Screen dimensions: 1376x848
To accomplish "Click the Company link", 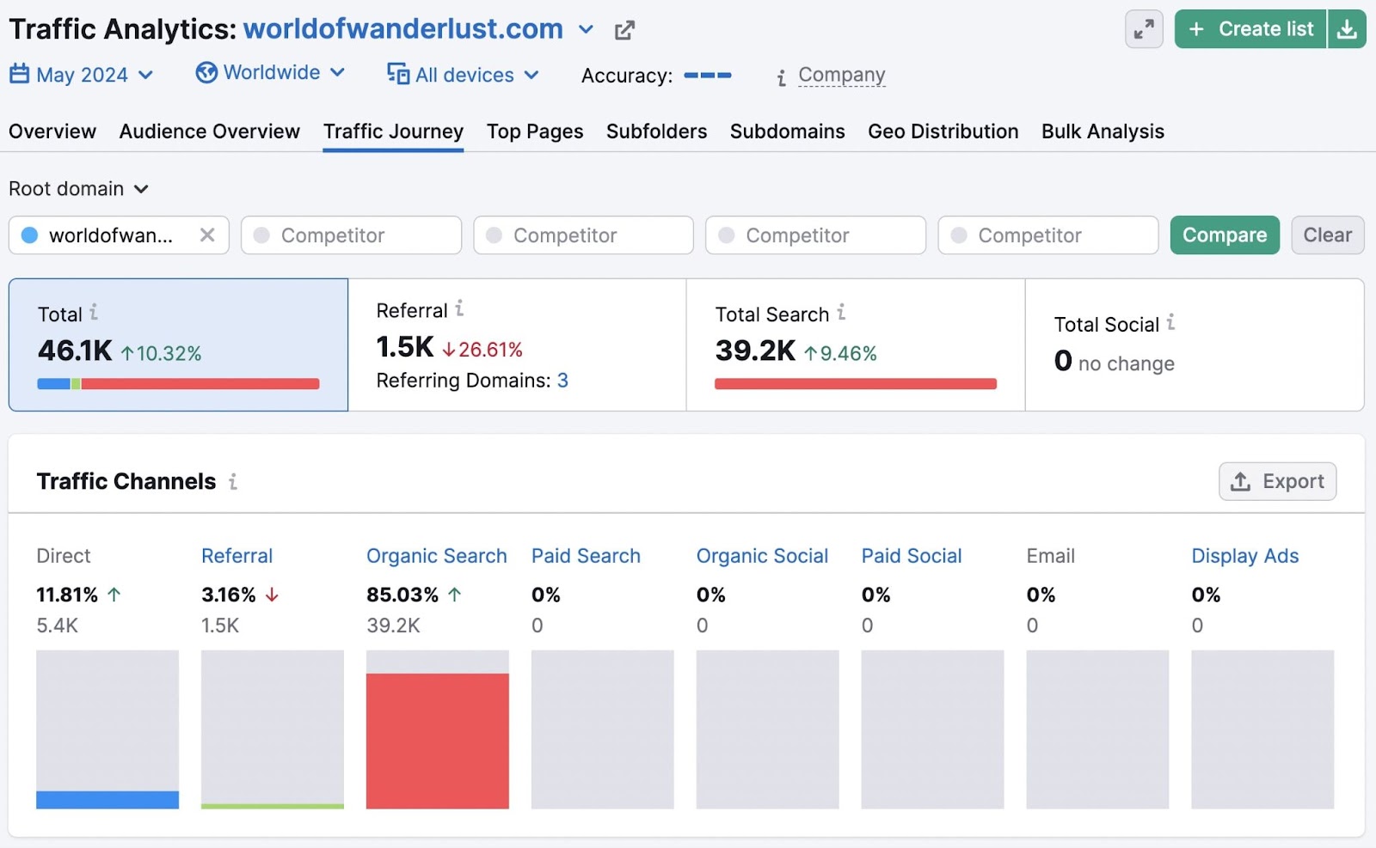I will point(842,76).
